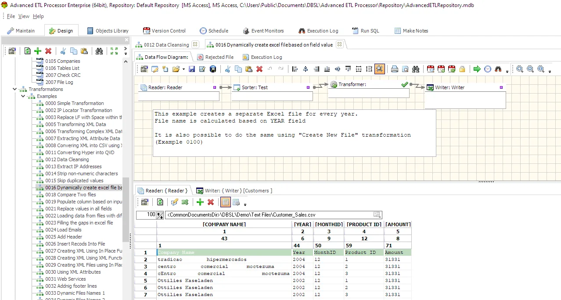Click the padlock icon in the diagram toolbar
This screenshot has width=561, height=300.
(462, 69)
